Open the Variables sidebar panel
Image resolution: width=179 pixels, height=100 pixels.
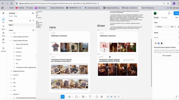coord(3,49)
